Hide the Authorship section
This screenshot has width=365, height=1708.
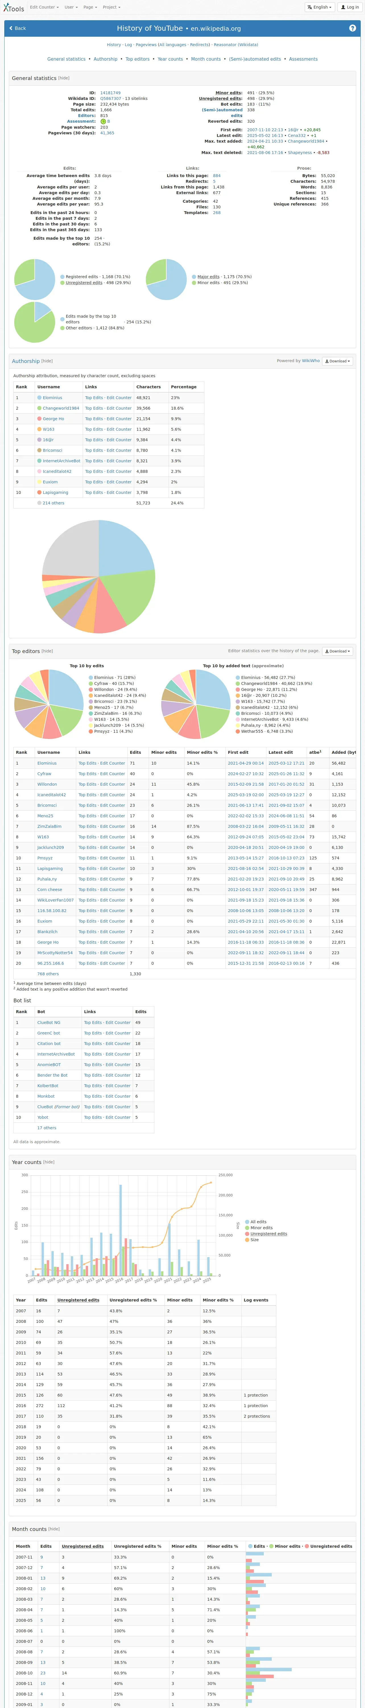(47, 361)
